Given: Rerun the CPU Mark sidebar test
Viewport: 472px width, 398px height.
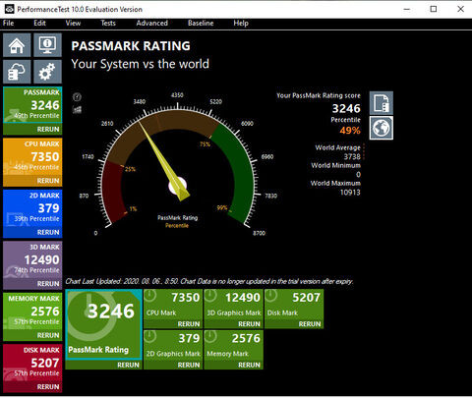Looking at the screenshot, I should click(48, 181).
